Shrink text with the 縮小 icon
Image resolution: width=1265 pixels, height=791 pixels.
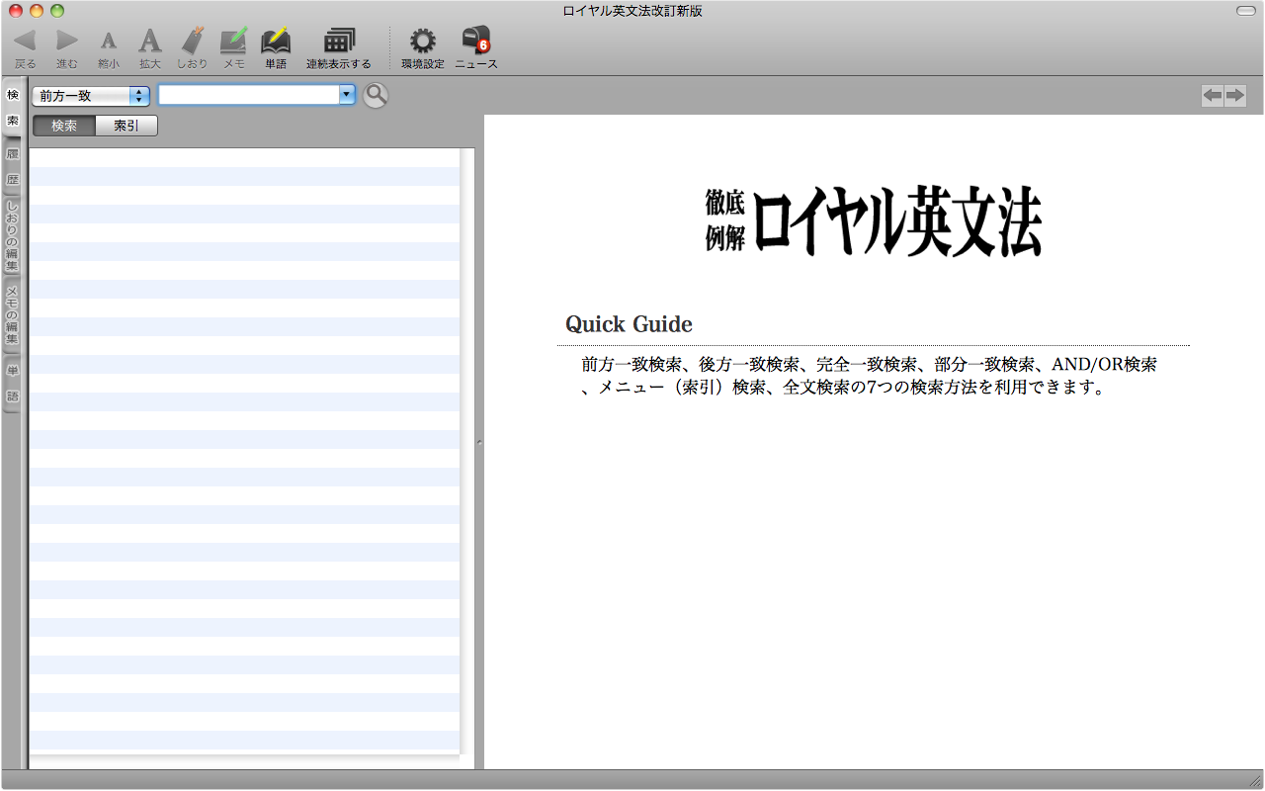[x=109, y=41]
